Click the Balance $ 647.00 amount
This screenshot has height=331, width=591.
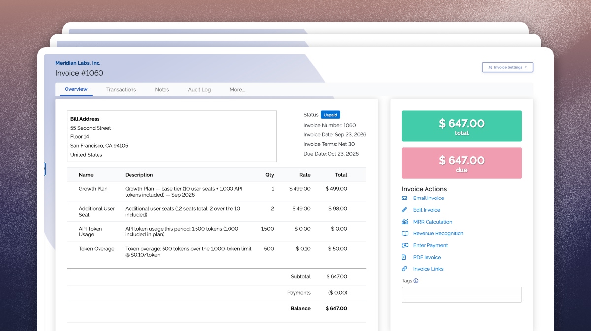click(336, 309)
